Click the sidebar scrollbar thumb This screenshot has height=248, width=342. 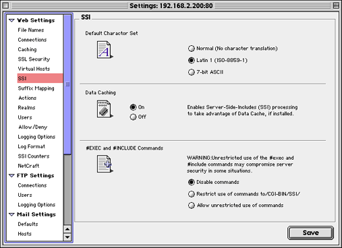[67, 84]
